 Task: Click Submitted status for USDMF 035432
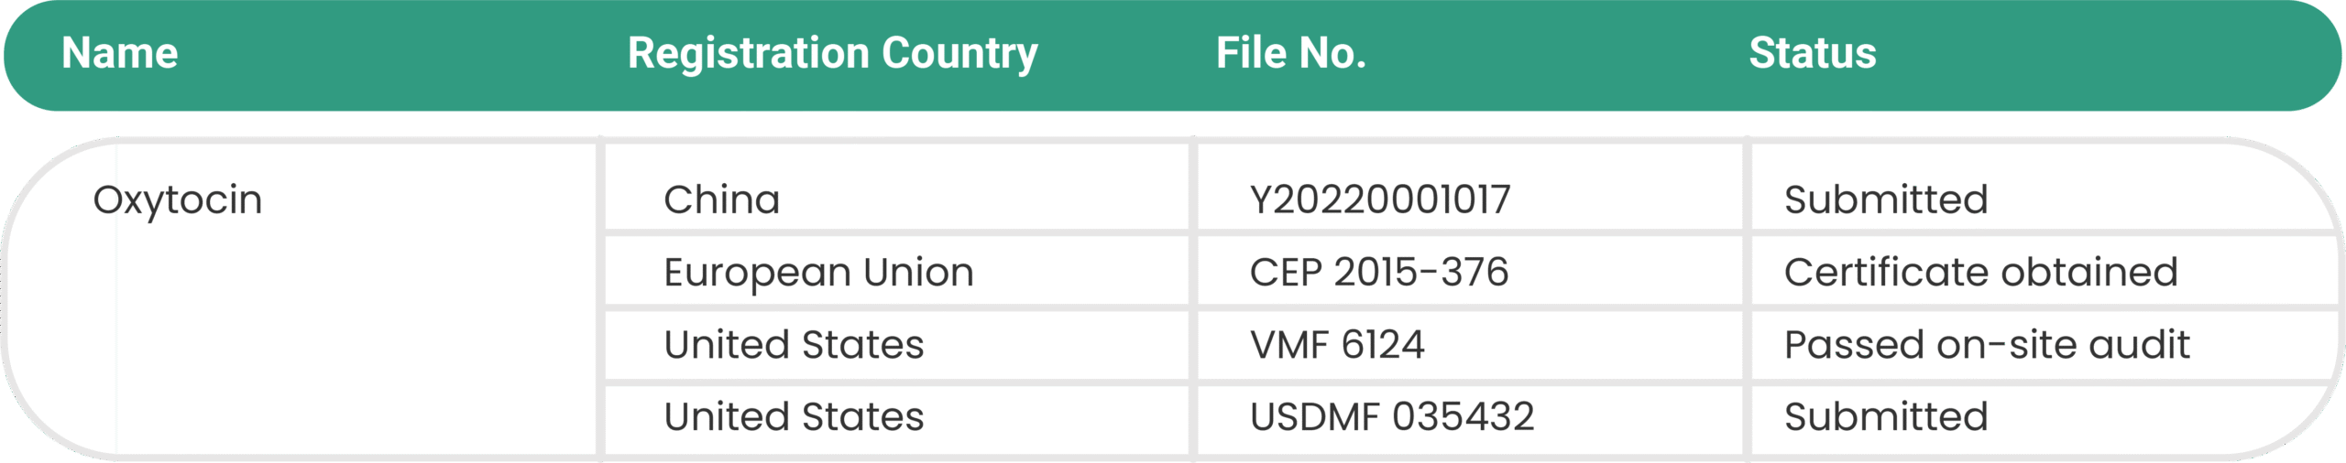tap(1886, 417)
